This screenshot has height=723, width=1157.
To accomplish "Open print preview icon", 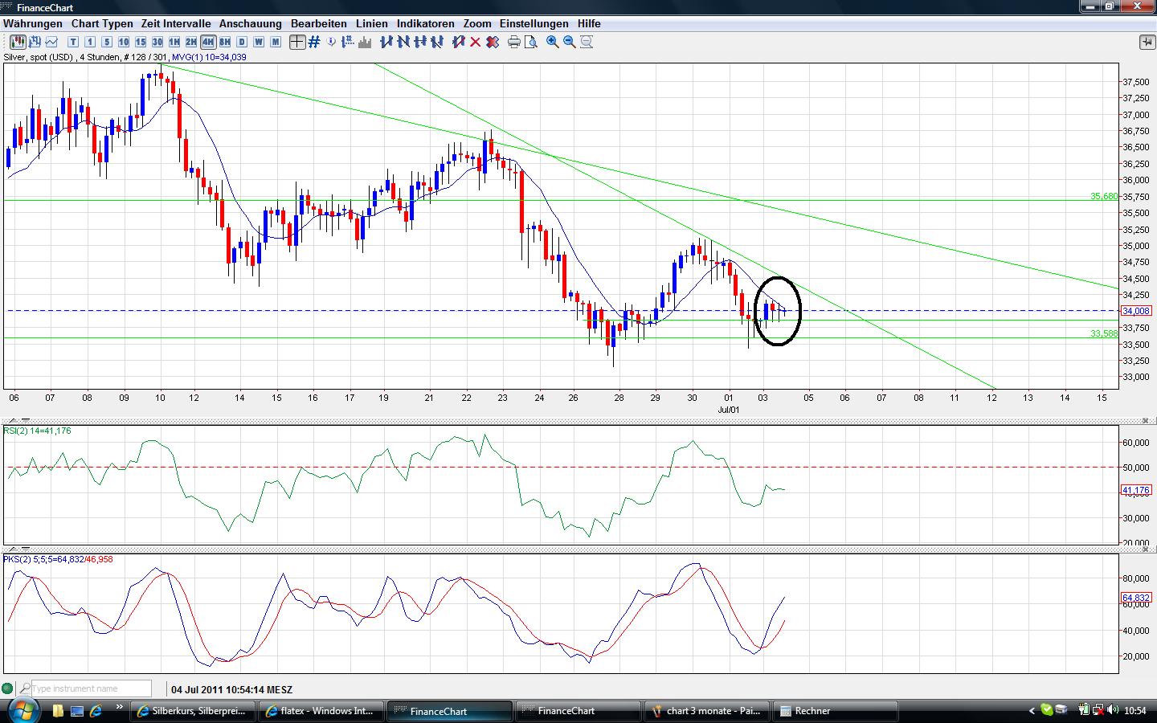I will [530, 42].
